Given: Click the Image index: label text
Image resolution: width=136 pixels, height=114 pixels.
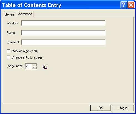Looking at the screenshot, I should tap(15, 66).
